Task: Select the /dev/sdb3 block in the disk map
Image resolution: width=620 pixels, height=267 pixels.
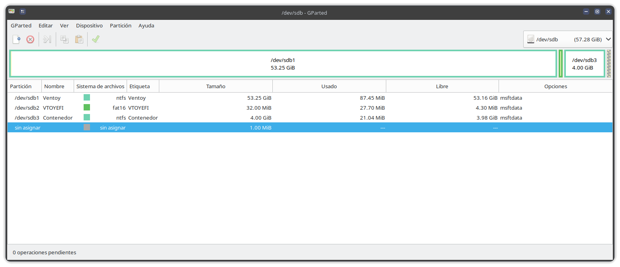Action: tap(585, 64)
